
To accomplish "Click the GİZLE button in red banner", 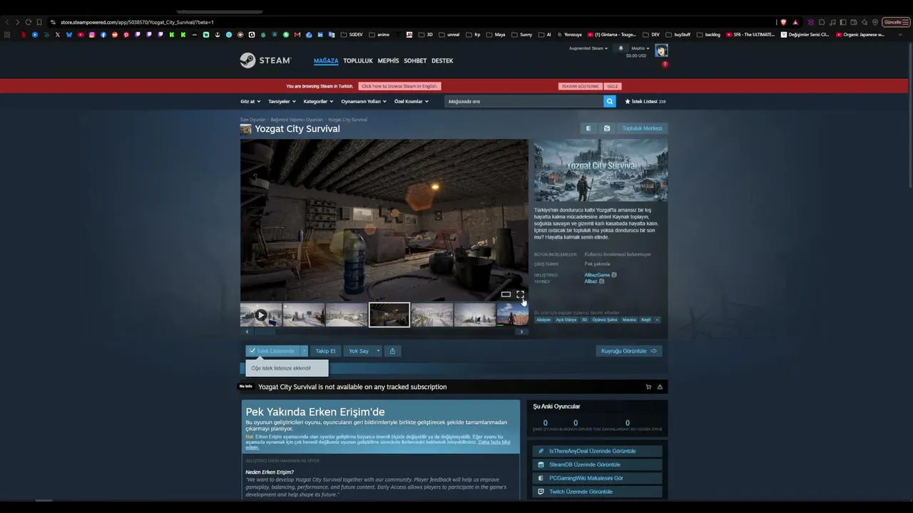I will coord(613,86).
